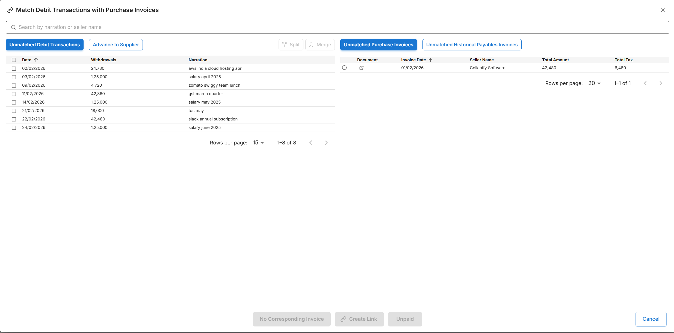Switch to Advance to Supplier tab
Viewport: 674px width, 333px height.
116,45
